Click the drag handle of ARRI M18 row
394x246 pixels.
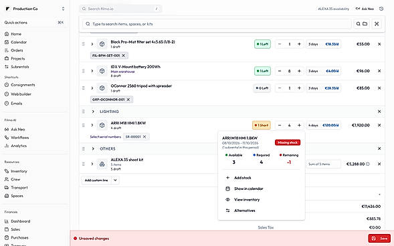pos(83,125)
